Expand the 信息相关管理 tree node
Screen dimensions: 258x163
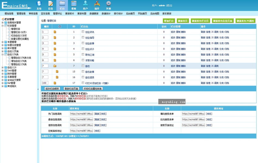(2, 23)
